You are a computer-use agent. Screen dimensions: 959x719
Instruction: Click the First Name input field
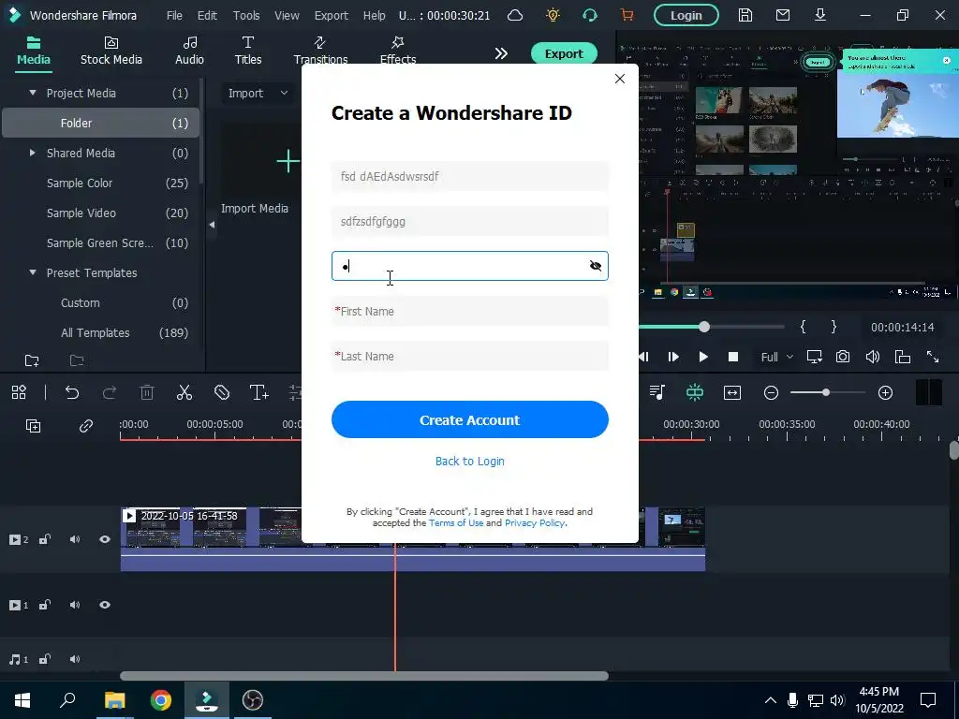(x=470, y=311)
